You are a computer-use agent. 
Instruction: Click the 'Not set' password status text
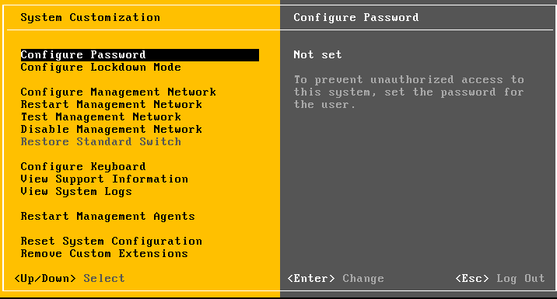[x=317, y=54]
